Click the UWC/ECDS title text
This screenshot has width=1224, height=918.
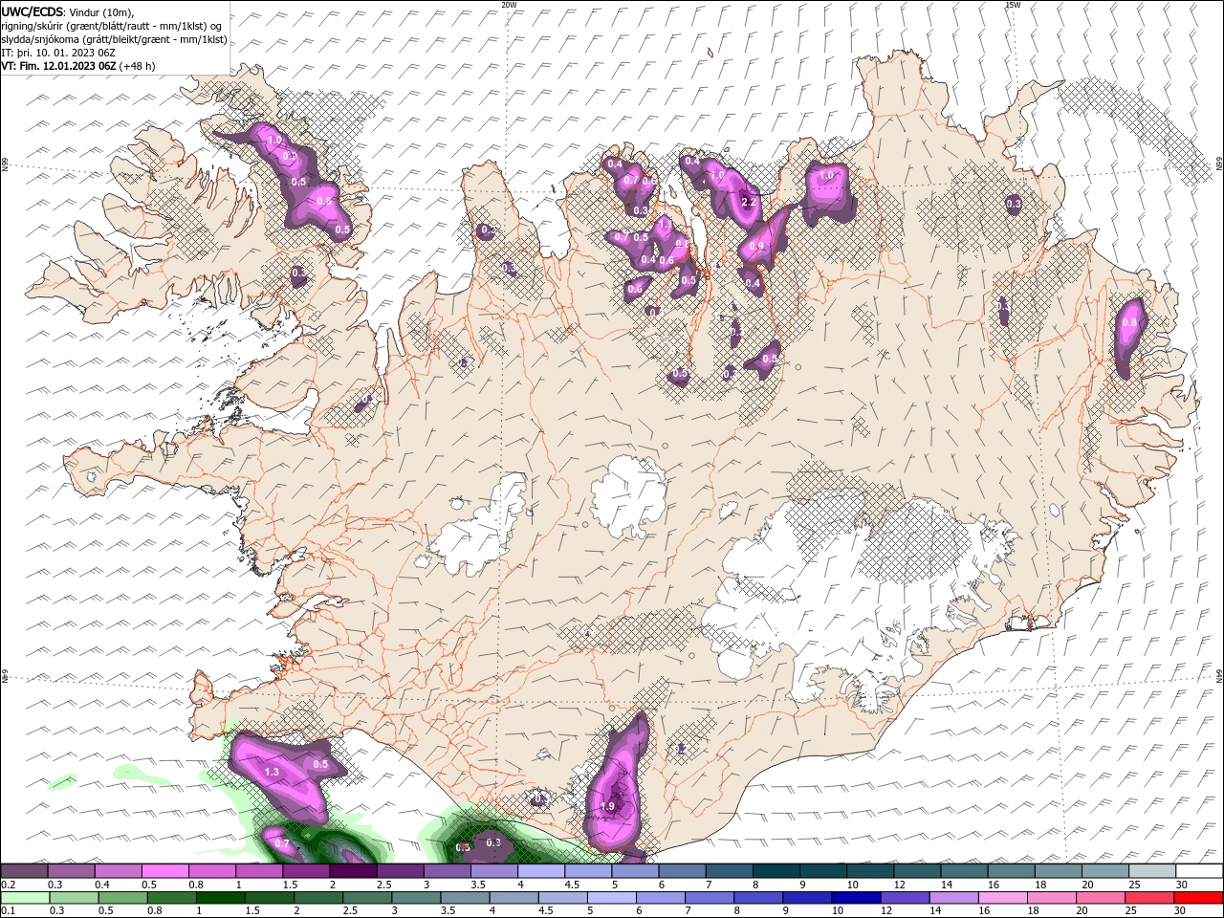tap(33, 11)
